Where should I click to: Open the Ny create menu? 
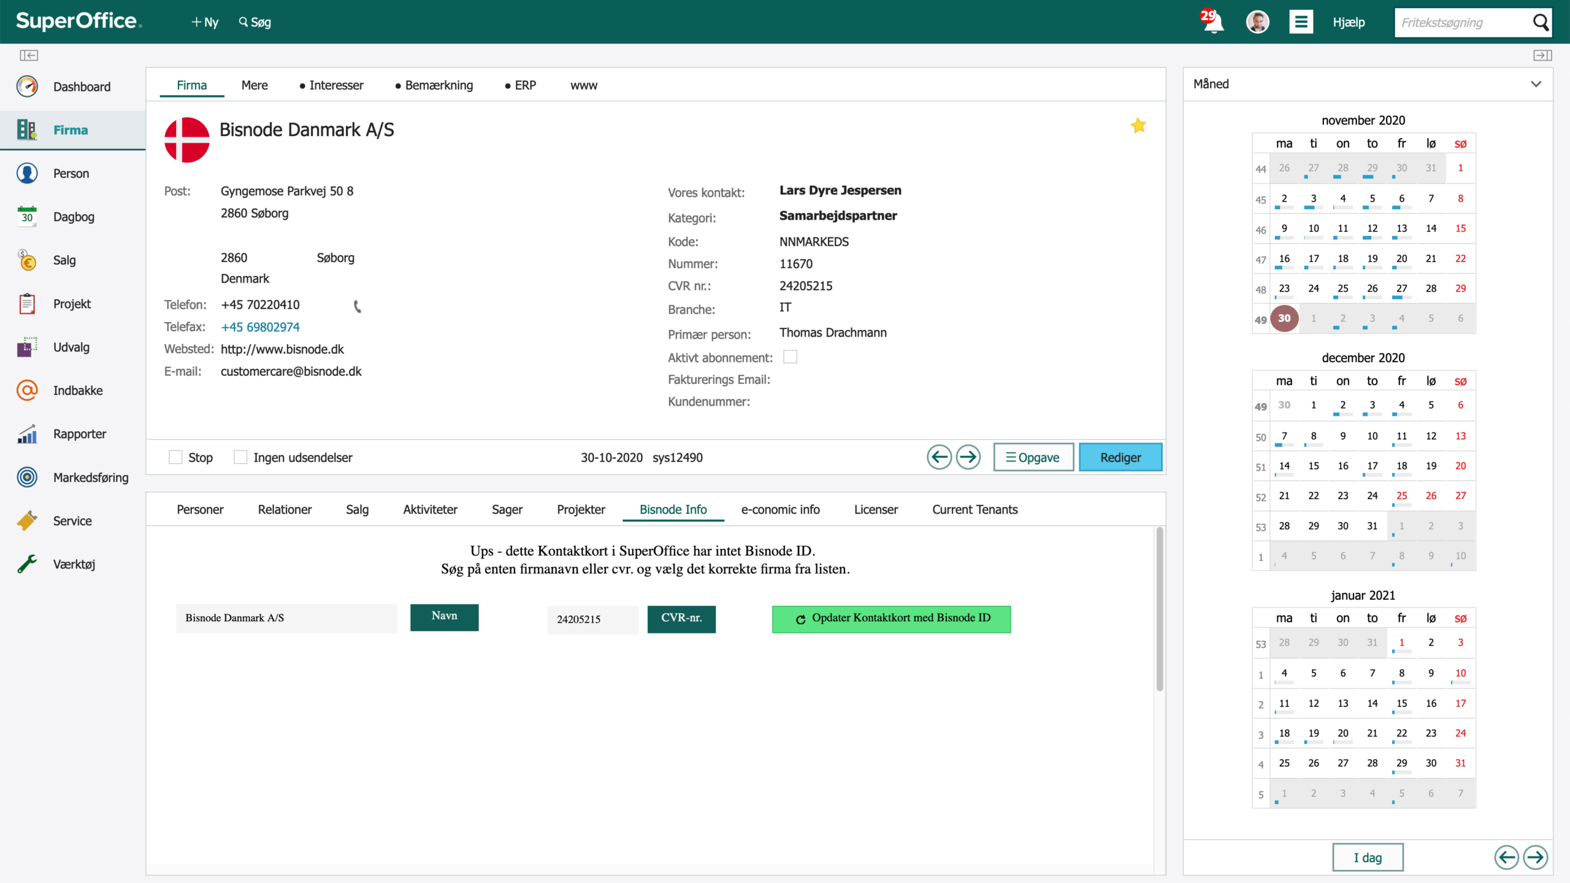click(205, 22)
